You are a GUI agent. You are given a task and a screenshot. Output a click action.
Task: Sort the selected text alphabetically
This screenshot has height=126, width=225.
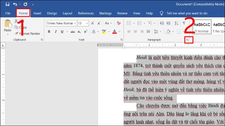click(x=177, y=23)
